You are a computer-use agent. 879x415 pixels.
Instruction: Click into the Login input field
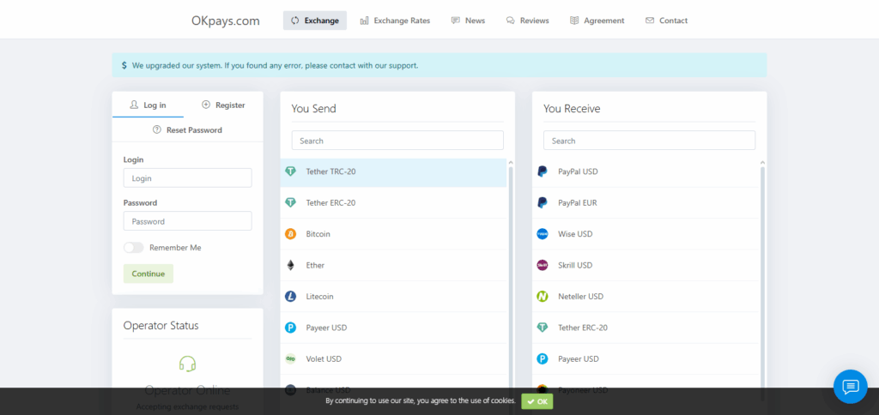tap(187, 178)
